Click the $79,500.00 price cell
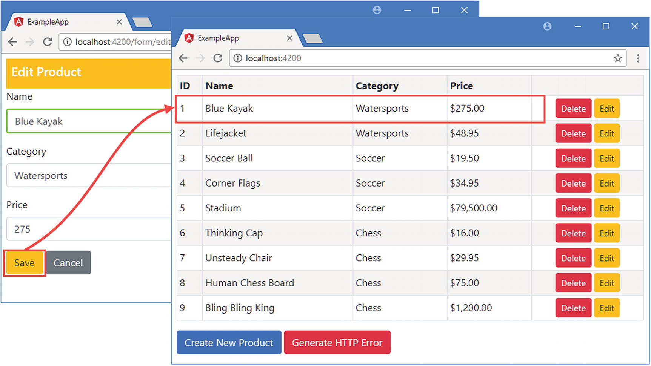This screenshot has width=651, height=366. [x=489, y=208]
